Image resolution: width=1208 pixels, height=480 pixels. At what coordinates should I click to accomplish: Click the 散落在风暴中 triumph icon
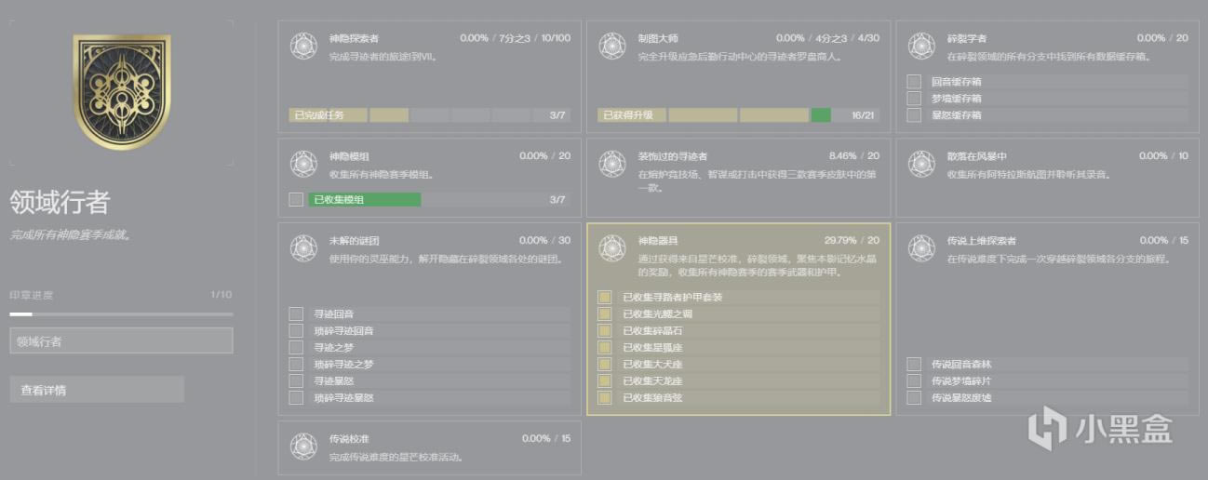click(x=920, y=164)
